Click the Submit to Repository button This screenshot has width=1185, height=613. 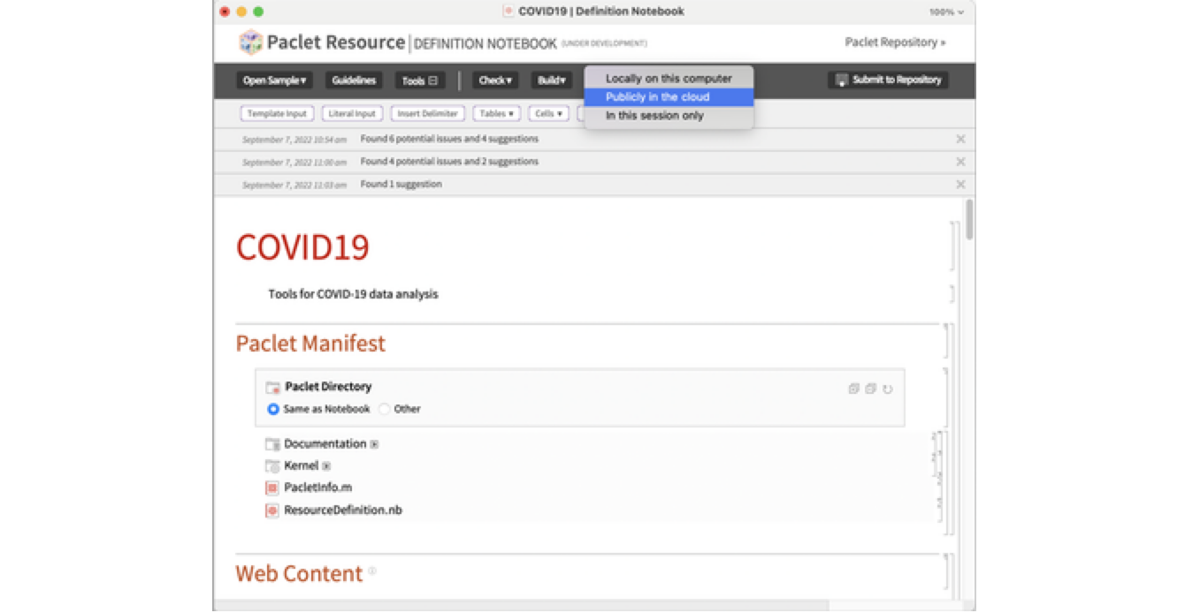(x=888, y=79)
